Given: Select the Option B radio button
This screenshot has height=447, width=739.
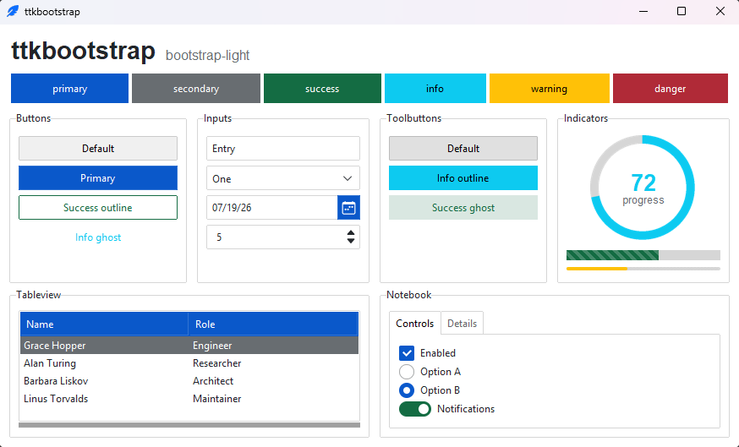Looking at the screenshot, I should point(406,390).
